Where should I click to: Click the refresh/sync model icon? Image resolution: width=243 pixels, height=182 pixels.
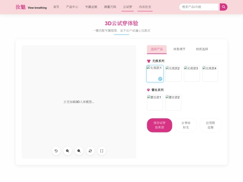(90, 151)
